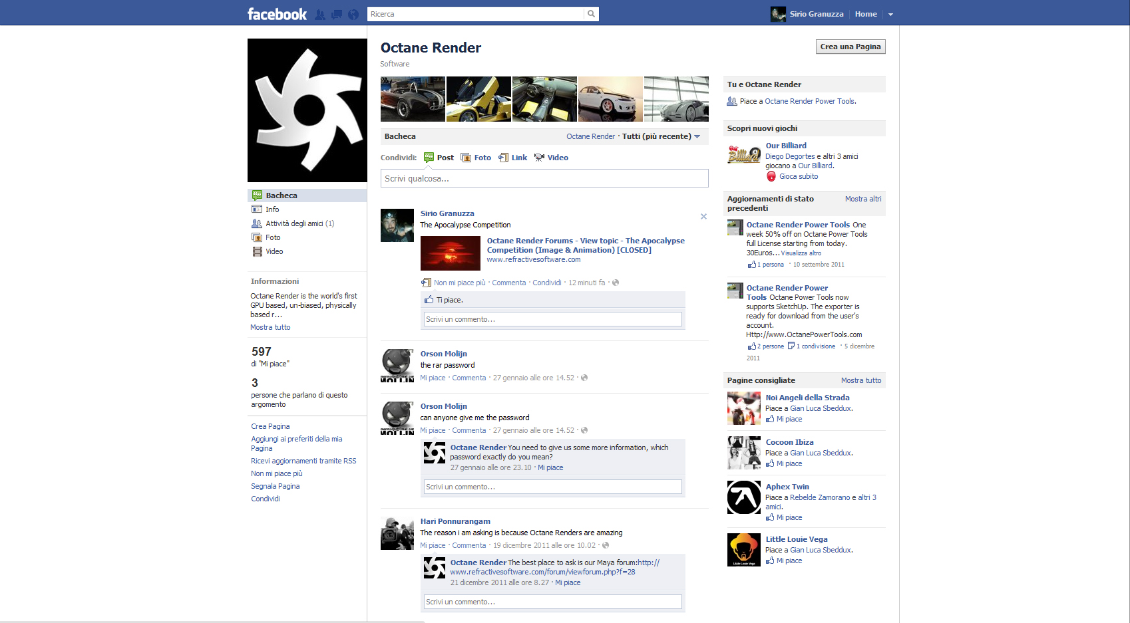Open Apocalypse Competition forum link title

(x=586, y=245)
